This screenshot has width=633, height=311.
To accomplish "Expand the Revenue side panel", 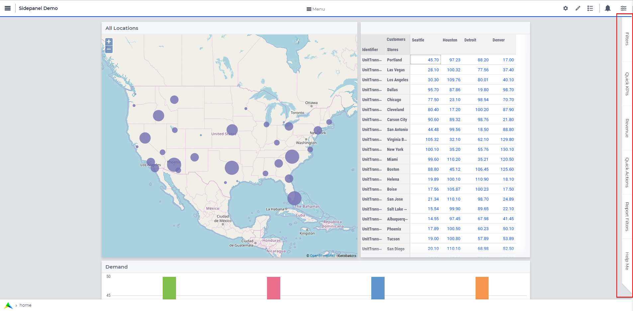I will [x=627, y=128].
